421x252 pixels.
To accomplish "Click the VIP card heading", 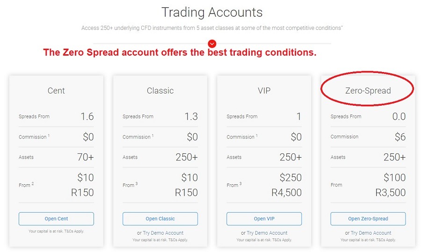I will pos(264,91).
